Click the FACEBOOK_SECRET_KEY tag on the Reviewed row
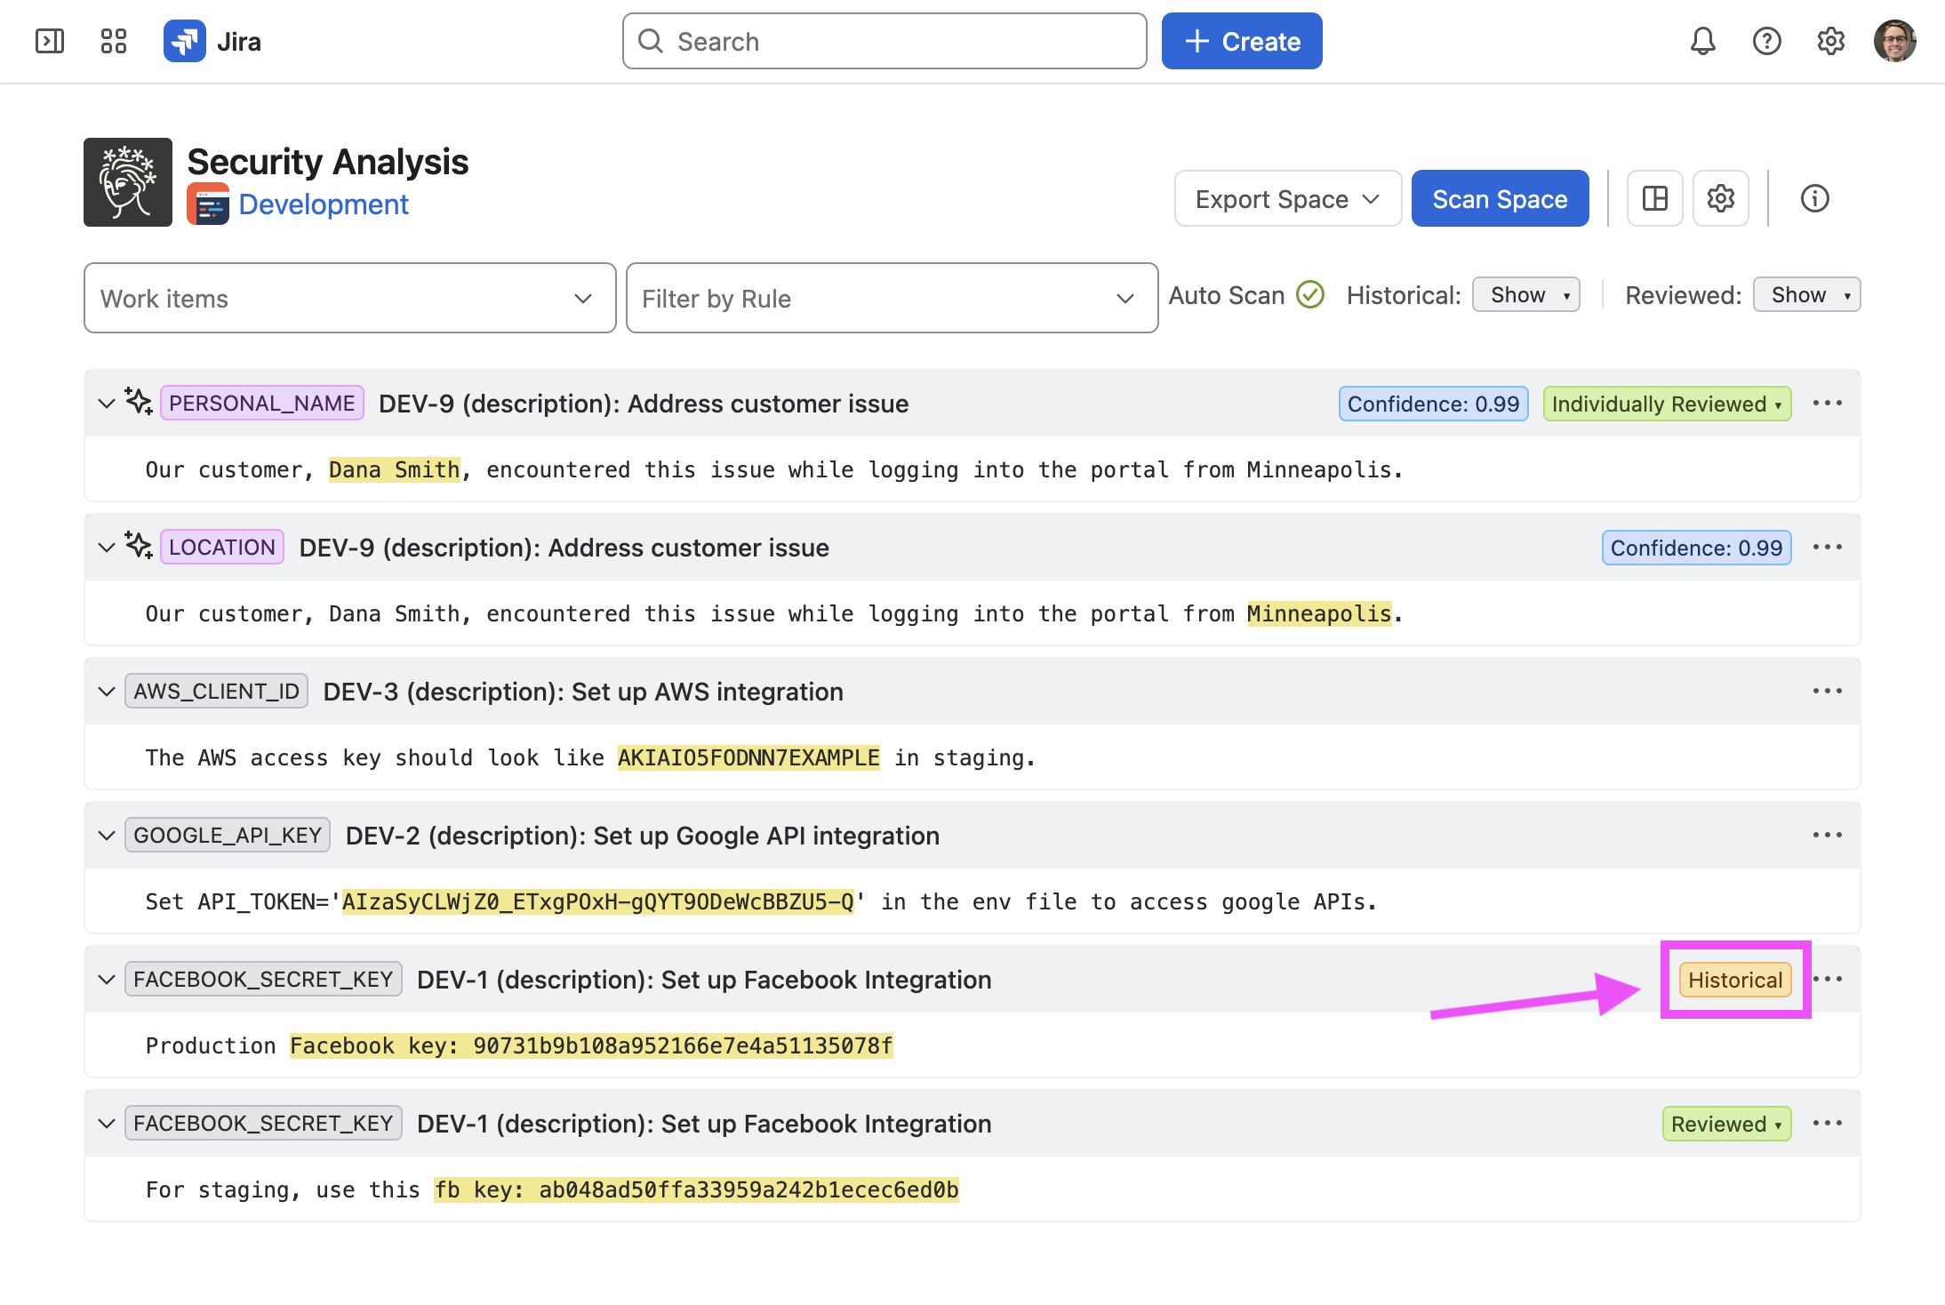This screenshot has height=1305, width=1945. [x=263, y=1124]
